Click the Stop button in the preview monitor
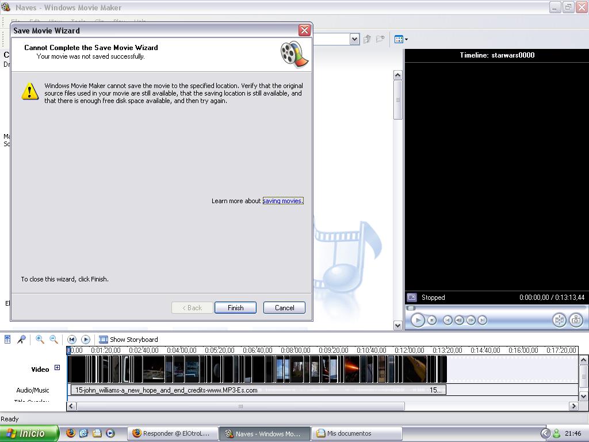This screenshot has width=589, height=442. pyautogui.click(x=432, y=320)
